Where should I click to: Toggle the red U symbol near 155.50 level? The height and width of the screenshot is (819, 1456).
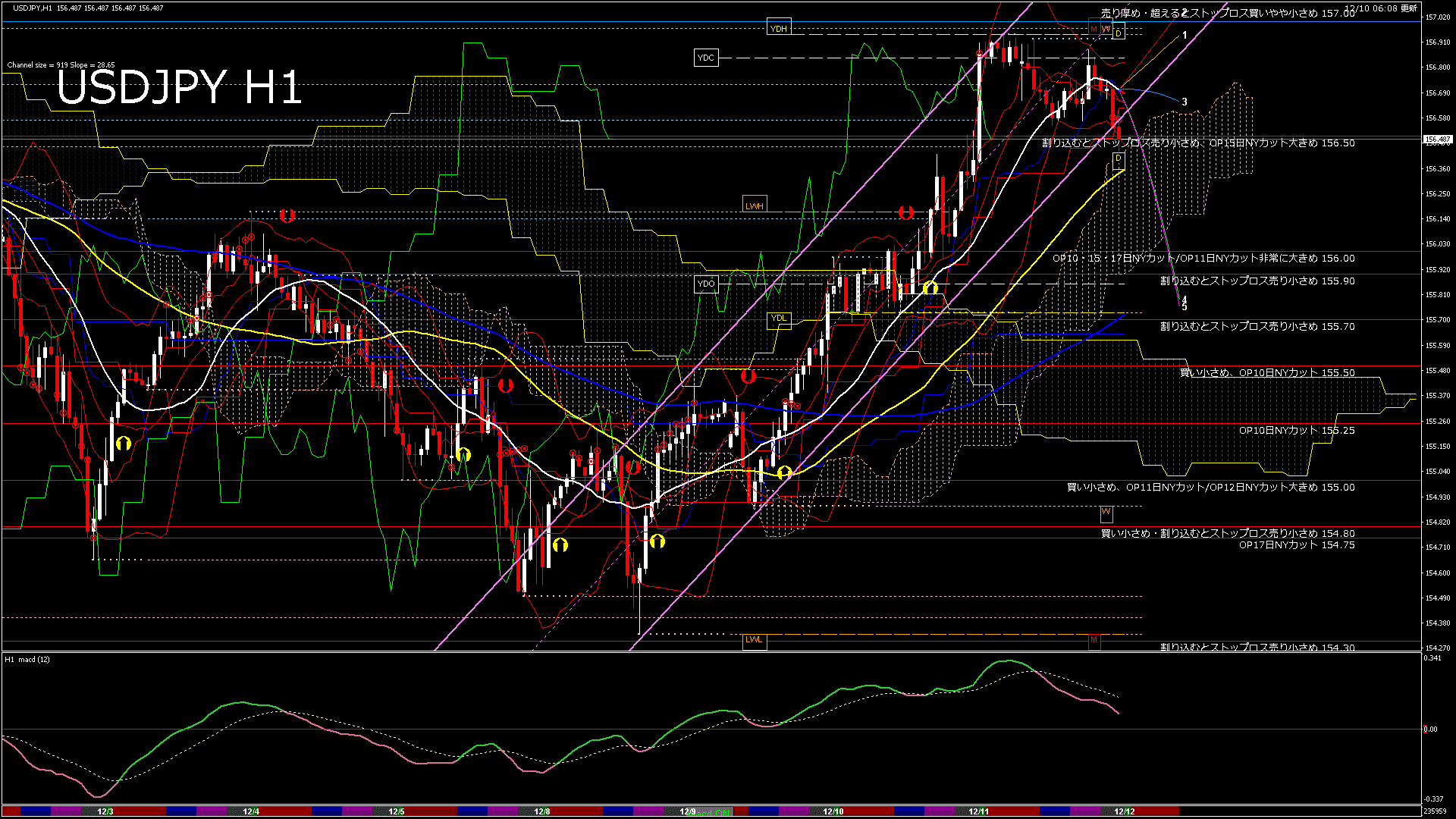(748, 375)
